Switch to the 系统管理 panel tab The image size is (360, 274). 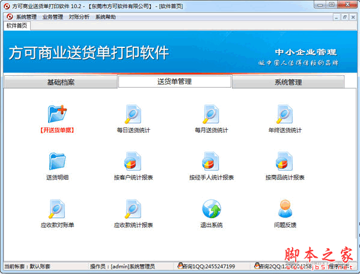click(x=288, y=82)
